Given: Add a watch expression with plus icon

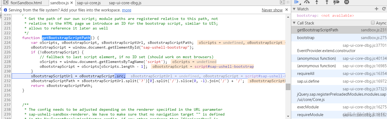Looking at the screenshot, I should coord(377,9).
